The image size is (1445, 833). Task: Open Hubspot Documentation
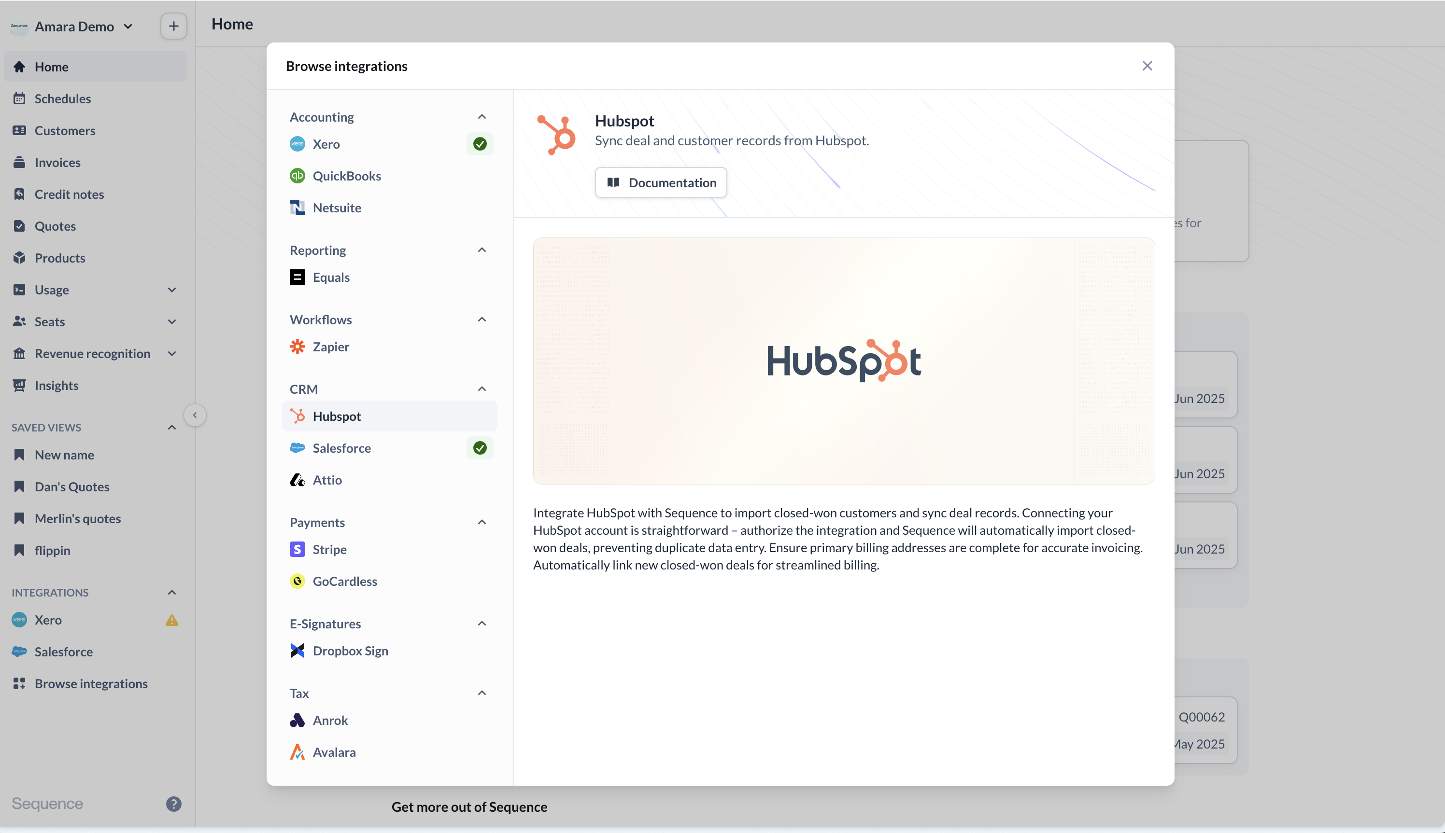[661, 182]
